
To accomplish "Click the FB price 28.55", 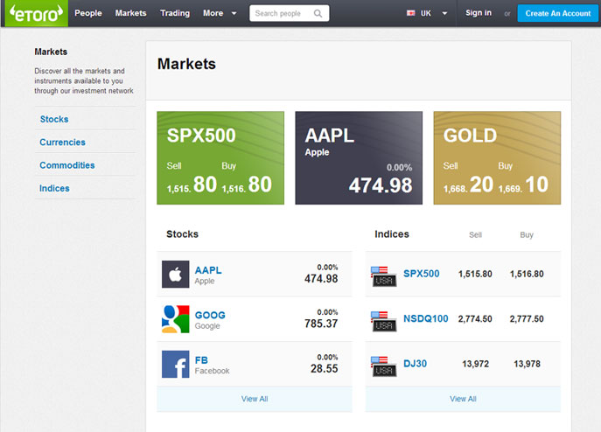I will (325, 369).
